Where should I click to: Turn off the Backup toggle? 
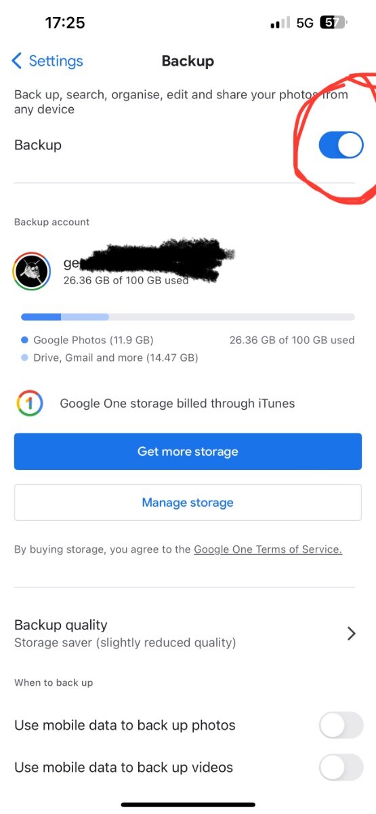pos(341,145)
